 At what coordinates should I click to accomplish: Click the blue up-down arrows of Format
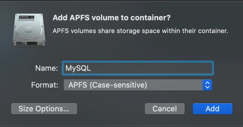point(207,85)
